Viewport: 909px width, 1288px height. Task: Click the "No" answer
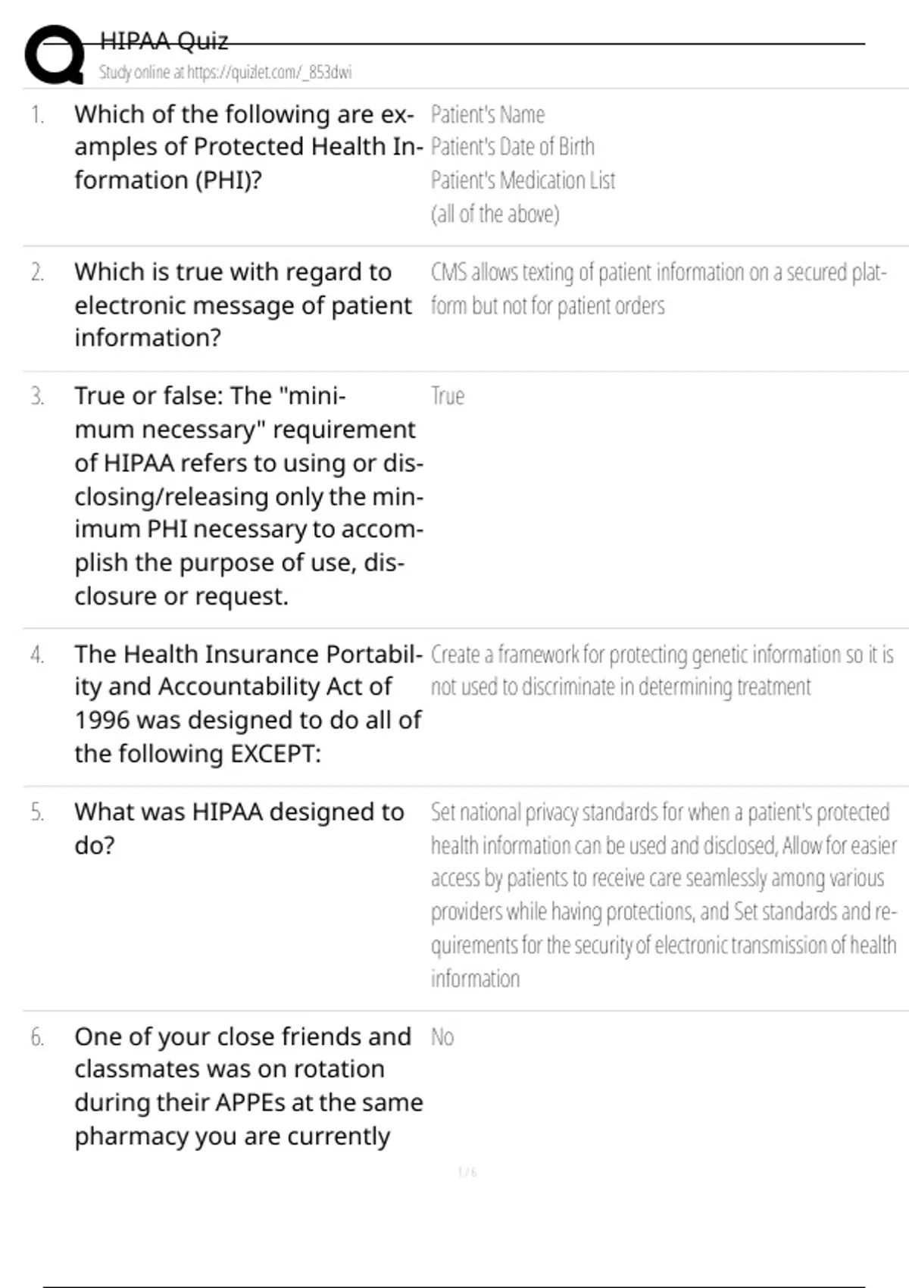(x=442, y=1037)
